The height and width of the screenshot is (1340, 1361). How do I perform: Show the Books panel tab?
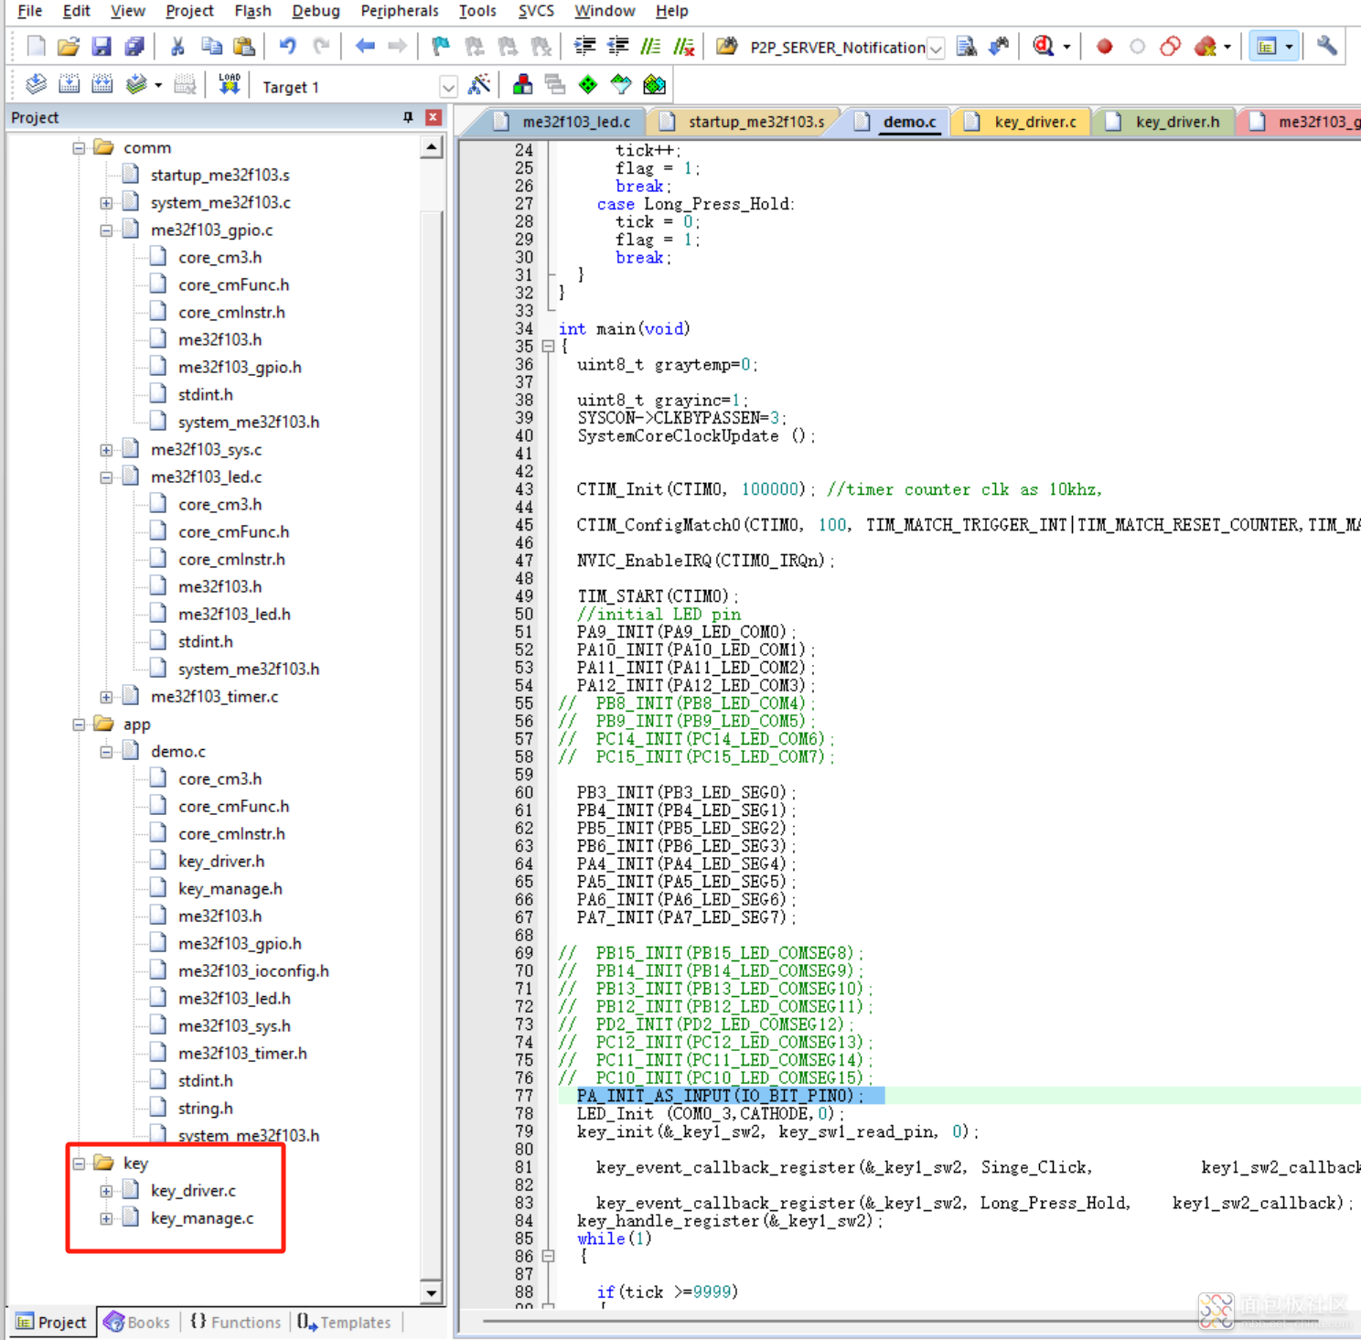[137, 1322]
